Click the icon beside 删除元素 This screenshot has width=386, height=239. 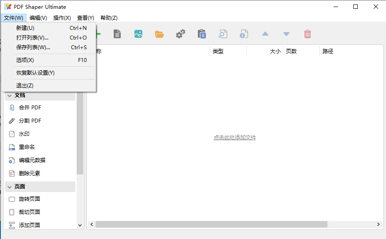[x=12, y=174]
